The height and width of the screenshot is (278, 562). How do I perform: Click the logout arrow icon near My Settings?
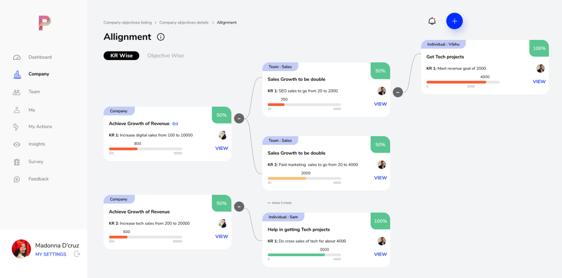[77, 254]
